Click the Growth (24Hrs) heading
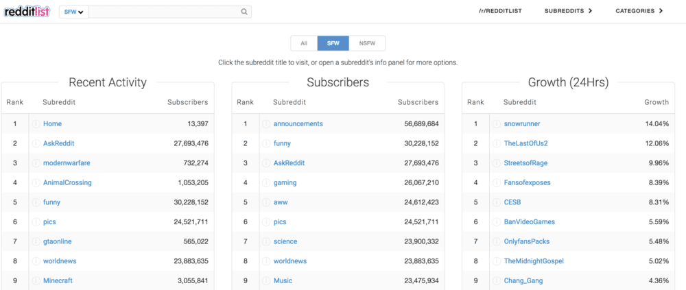686x290 pixels. pos(568,82)
